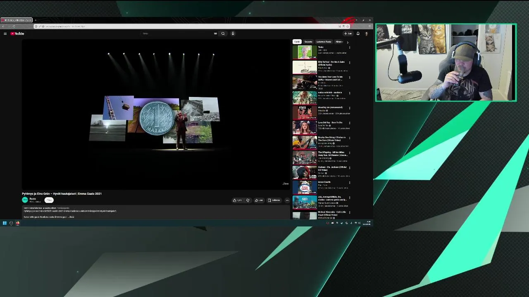This screenshot has height=297, width=529.
Task: Open The Offspring Million Miles Away thumbnail
Action: tap(305, 158)
